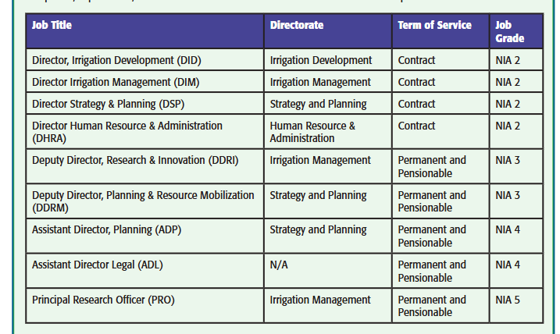
Task: Select the Director Irrigation Management (DIM) job title
Action: [118, 82]
